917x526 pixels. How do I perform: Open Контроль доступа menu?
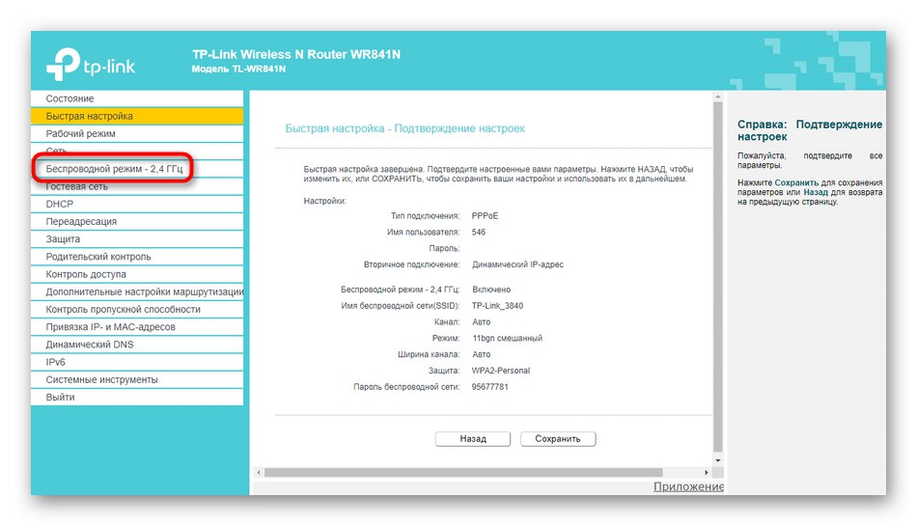[137, 274]
